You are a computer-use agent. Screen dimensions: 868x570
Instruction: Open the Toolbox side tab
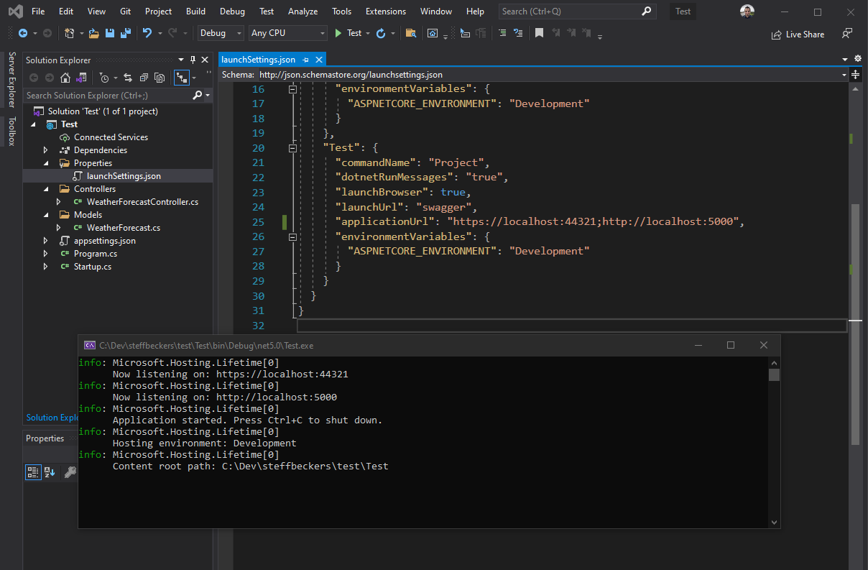(x=11, y=132)
